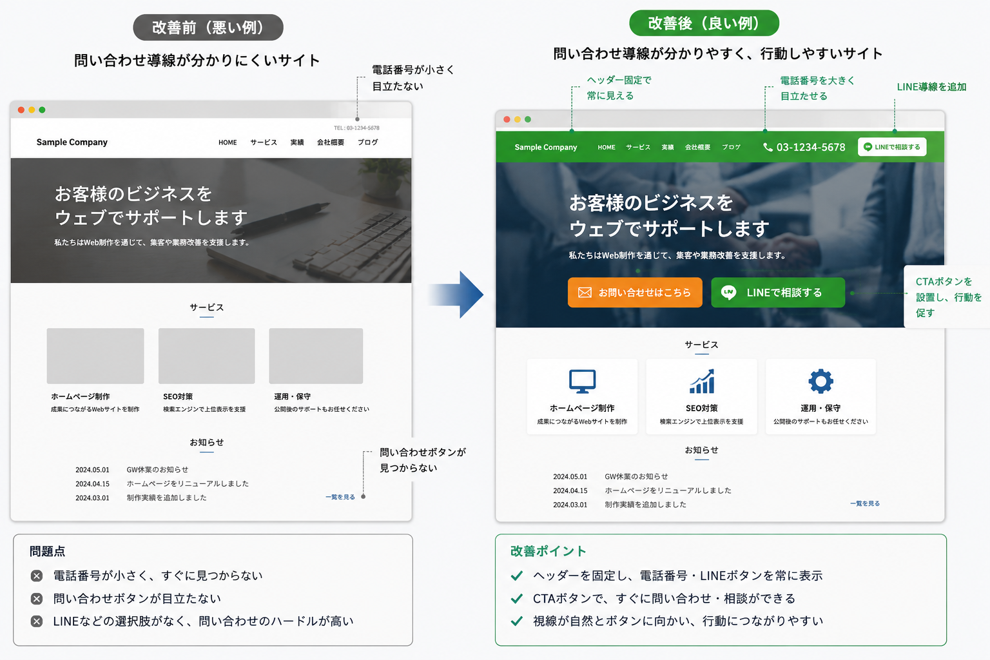Click the green LINEで相談する hero button
The width and height of the screenshot is (990, 660).
pos(778,293)
